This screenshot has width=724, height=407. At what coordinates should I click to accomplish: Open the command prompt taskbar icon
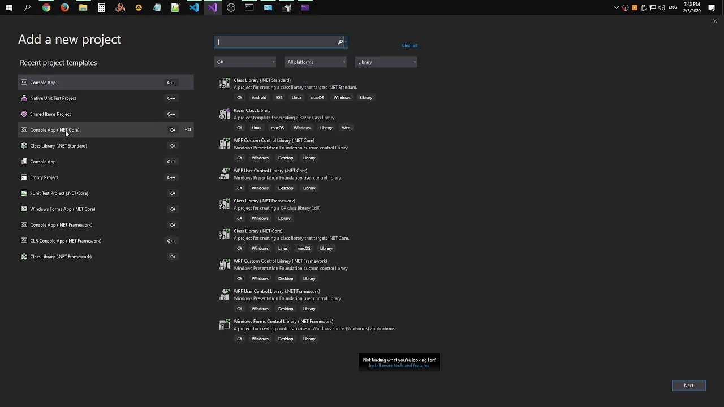coord(249,7)
